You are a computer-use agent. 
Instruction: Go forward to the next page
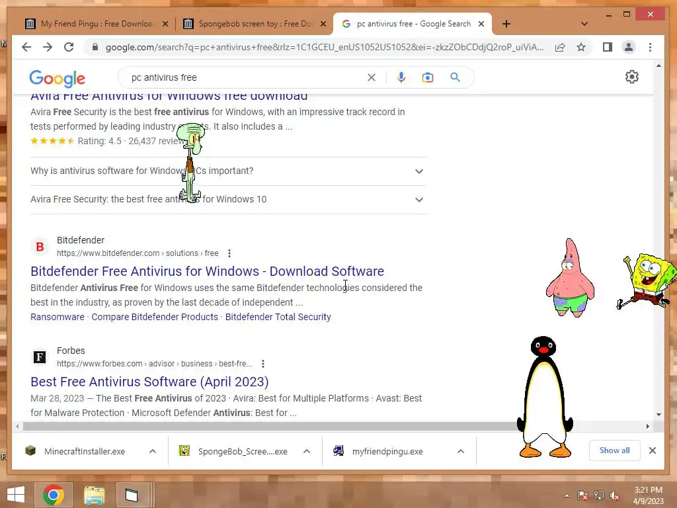48,47
